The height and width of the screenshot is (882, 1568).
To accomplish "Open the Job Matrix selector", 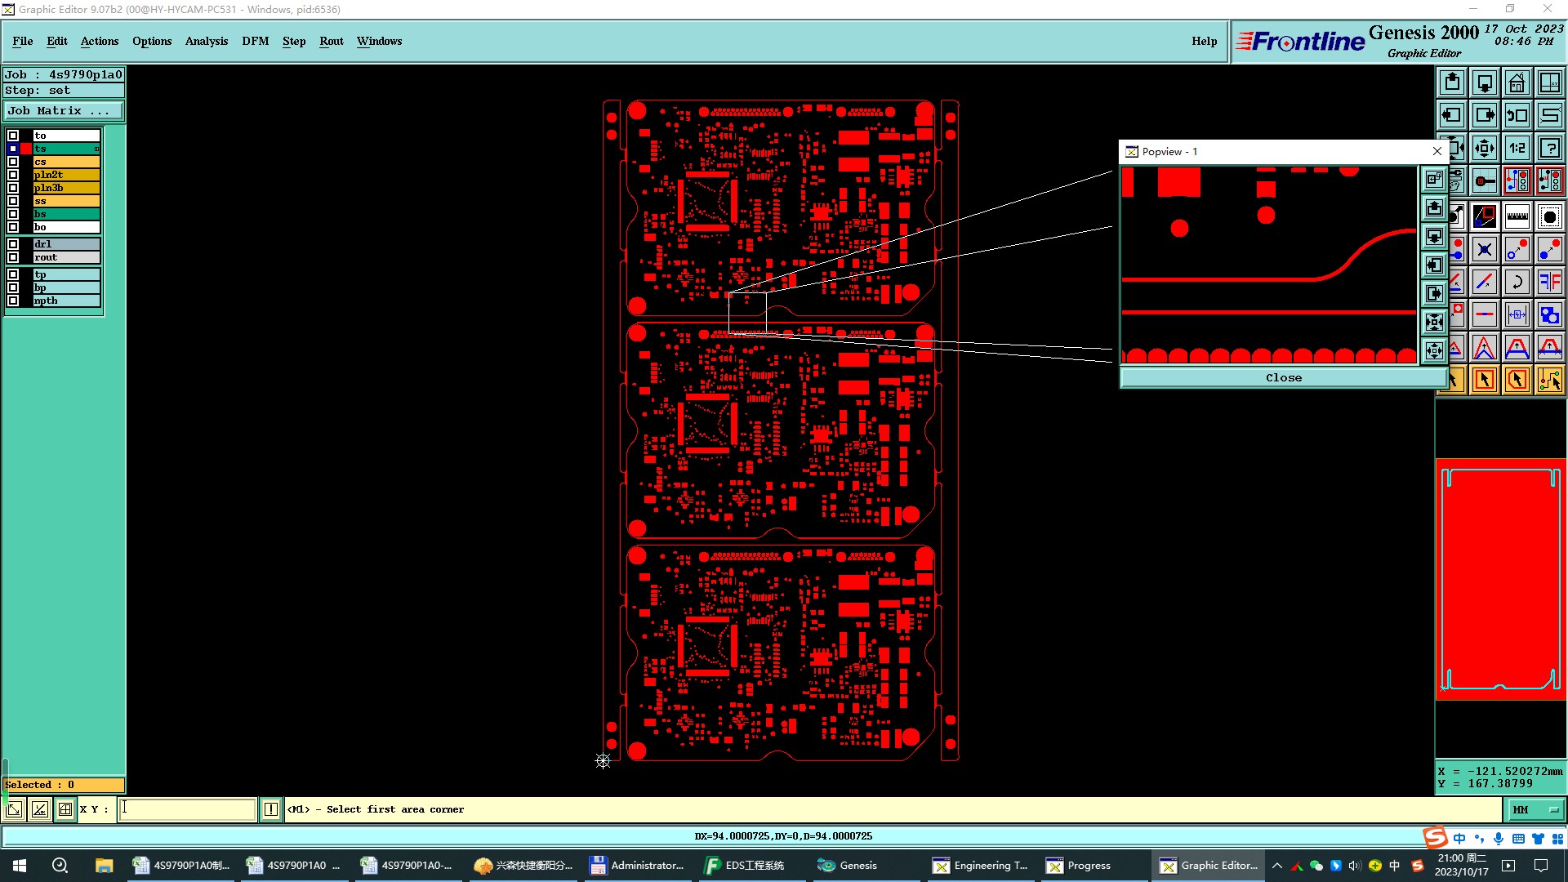I will [63, 111].
